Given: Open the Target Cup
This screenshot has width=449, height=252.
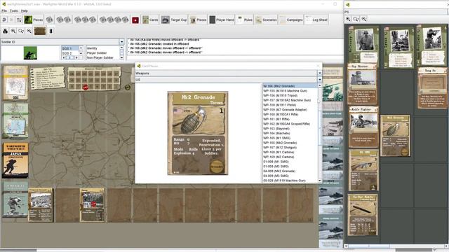Looking at the screenshot, I should pos(174,20).
